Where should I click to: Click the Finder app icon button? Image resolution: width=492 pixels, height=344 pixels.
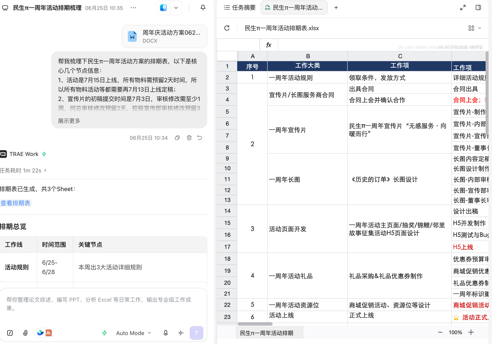click(163, 8)
